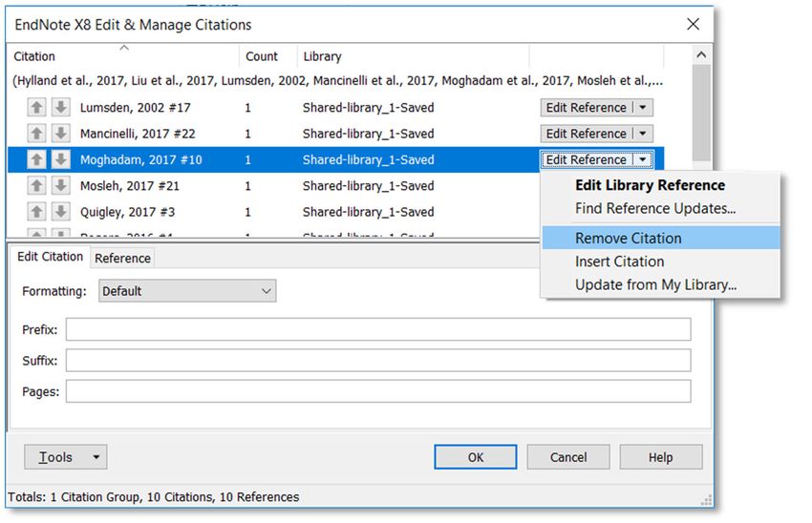Click Edit Reference button for Mancinelli
Image resolution: width=812 pixels, height=523 pixels.
[587, 134]
